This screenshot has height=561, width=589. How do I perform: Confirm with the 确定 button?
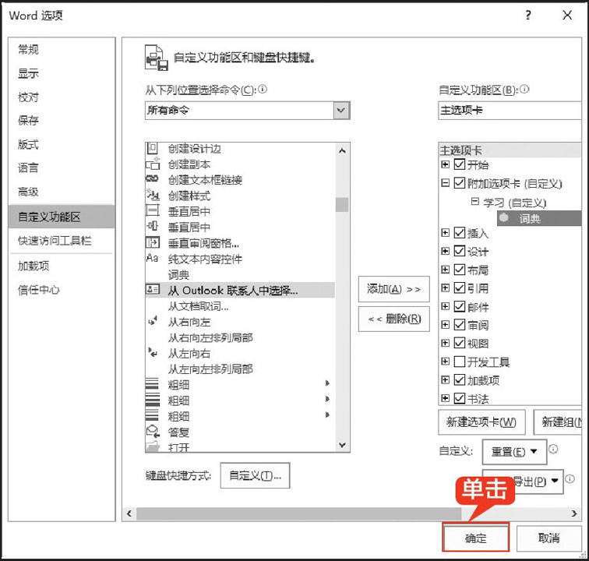click(x=475, y=538)
